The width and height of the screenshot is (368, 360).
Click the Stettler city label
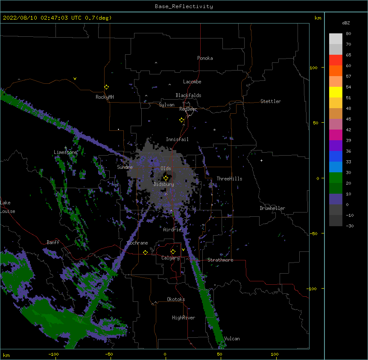[271, 101]
